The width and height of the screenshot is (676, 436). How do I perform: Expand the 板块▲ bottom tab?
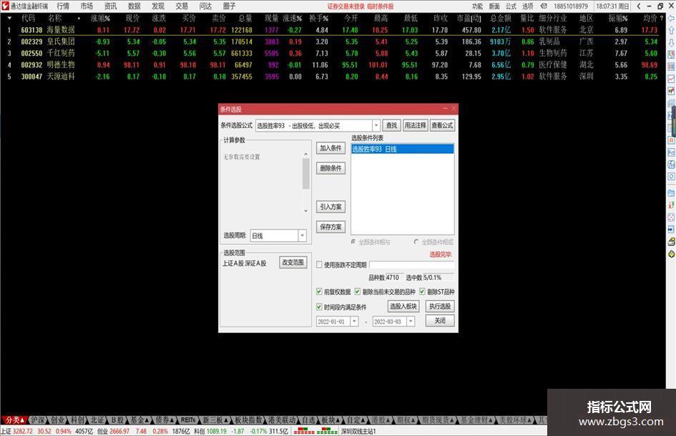[331, 420]
